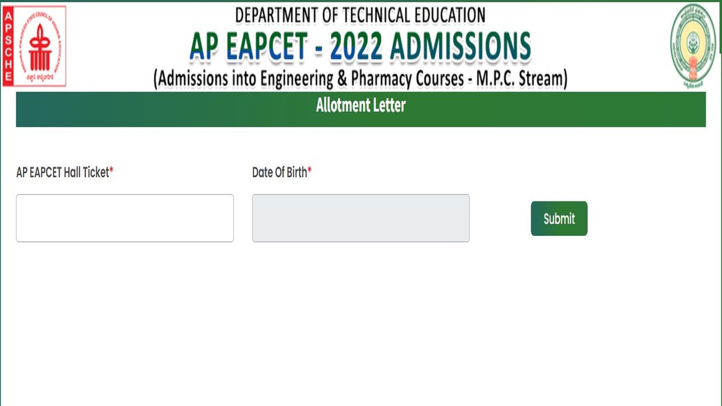Click the Department of Technical Education heading link
722x406 pixels.
(360, 15)
